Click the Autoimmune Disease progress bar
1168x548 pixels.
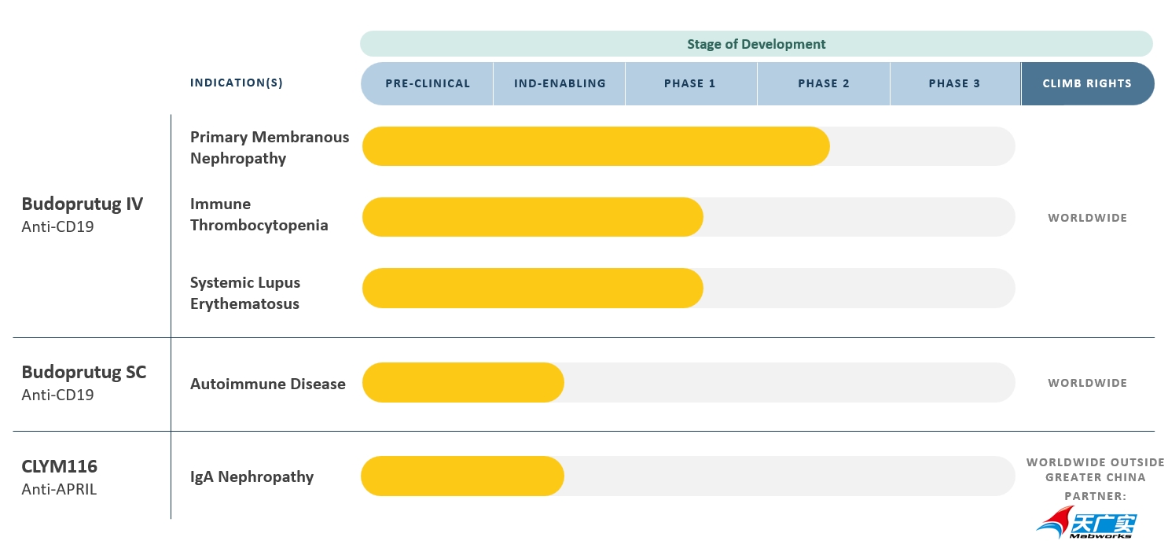pyautogui.click(x=463, y=383)
